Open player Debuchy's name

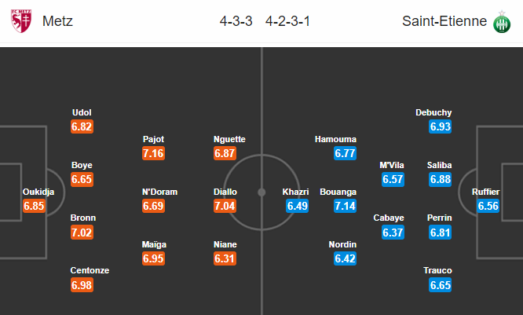pyautogui.click(x=433, y=112)
